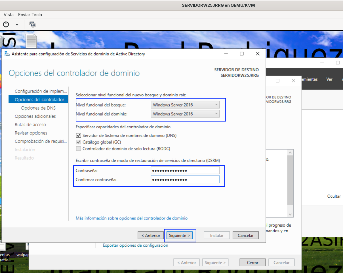The image size is (343, 273).
Task: Open Nivel funcional del dominio dropdown
Action: (185, 114)
